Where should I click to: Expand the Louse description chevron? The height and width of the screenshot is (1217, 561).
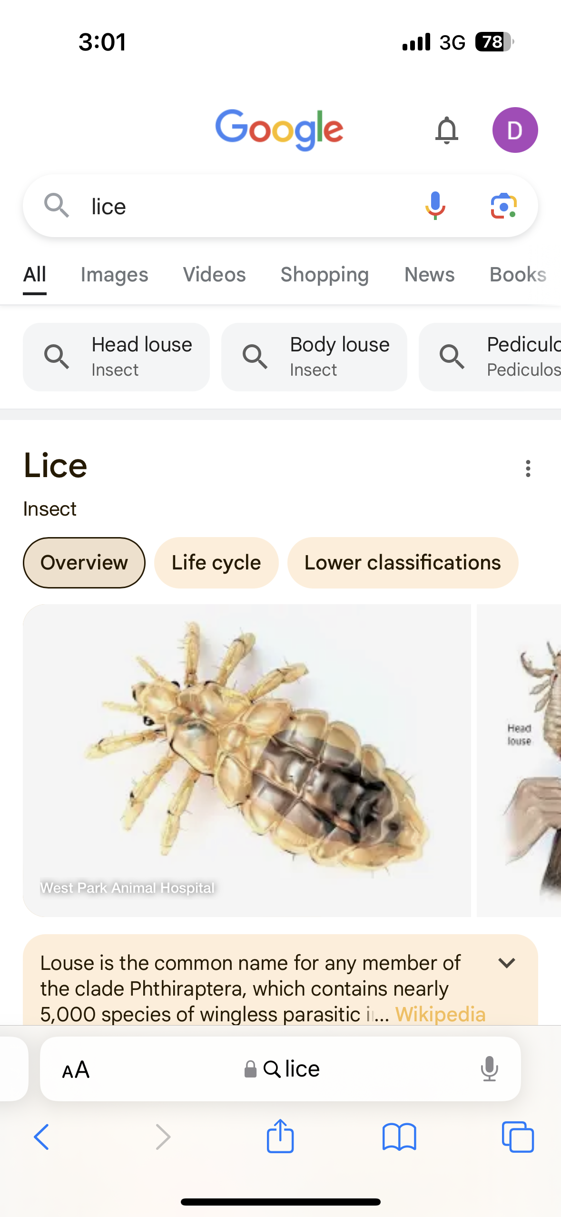tap(507, 963)
